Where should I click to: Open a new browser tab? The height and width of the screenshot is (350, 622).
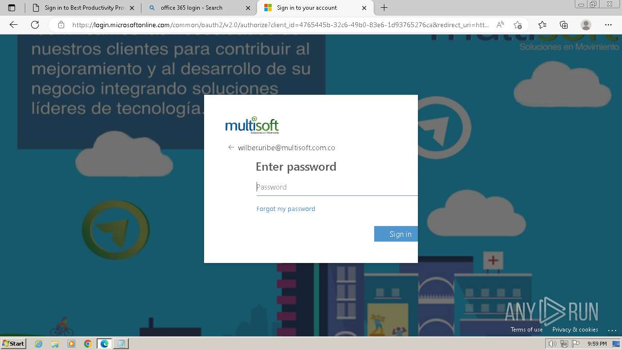pos(384,8)
